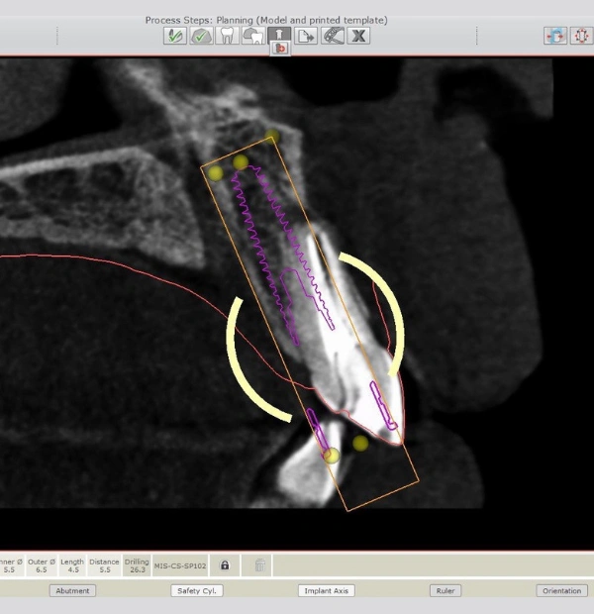Open the sub-step icon below the planning step

point(280,49)
